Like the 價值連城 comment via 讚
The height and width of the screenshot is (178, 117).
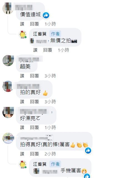[22, 24]
